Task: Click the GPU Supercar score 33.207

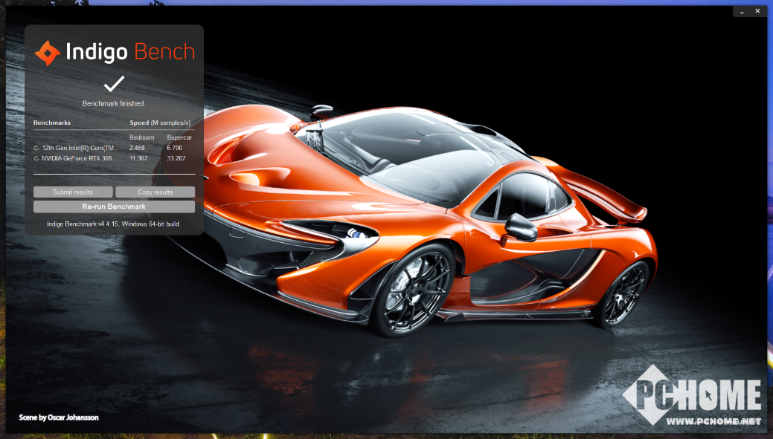Action: [176, 158]
